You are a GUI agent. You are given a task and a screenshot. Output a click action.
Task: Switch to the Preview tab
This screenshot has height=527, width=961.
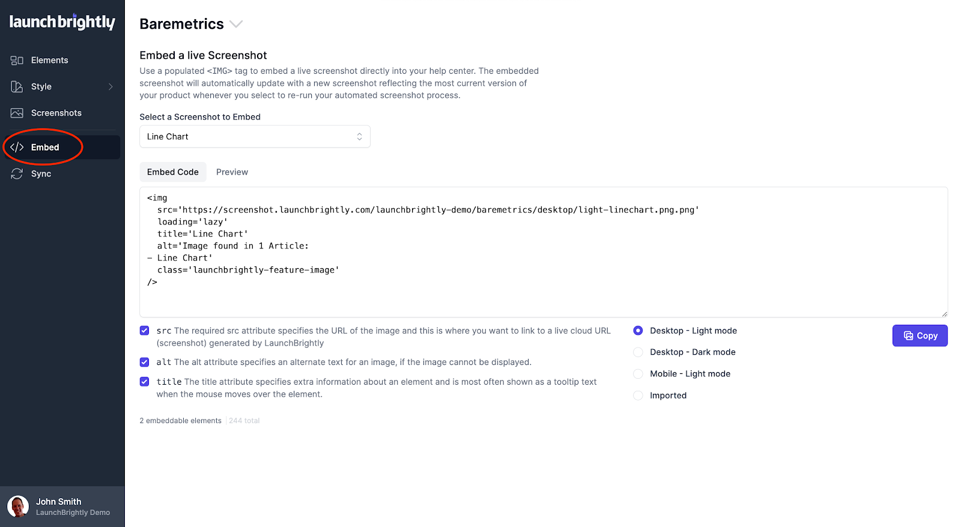click(x=232, y=172)
